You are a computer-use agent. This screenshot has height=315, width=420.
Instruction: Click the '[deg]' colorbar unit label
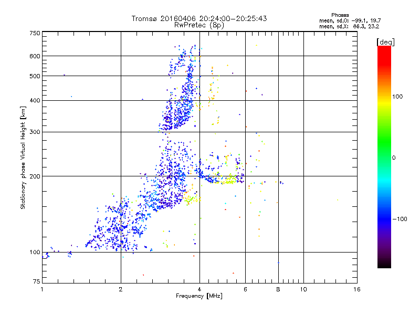385,43
